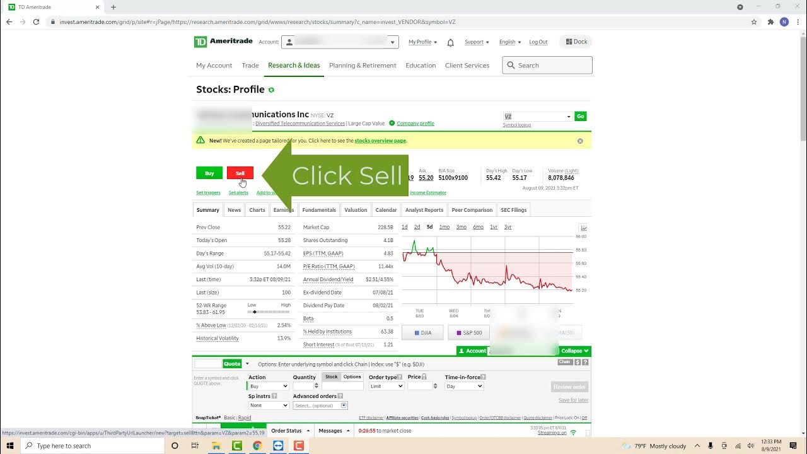Click the site Search field
This screenshot has height=454, width=807.
click(547, 65)
